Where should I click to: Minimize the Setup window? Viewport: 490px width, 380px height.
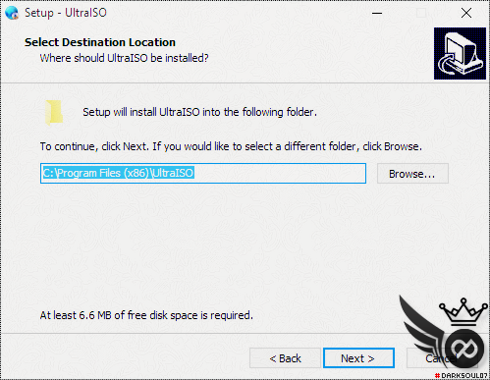[x=377, y=13]
